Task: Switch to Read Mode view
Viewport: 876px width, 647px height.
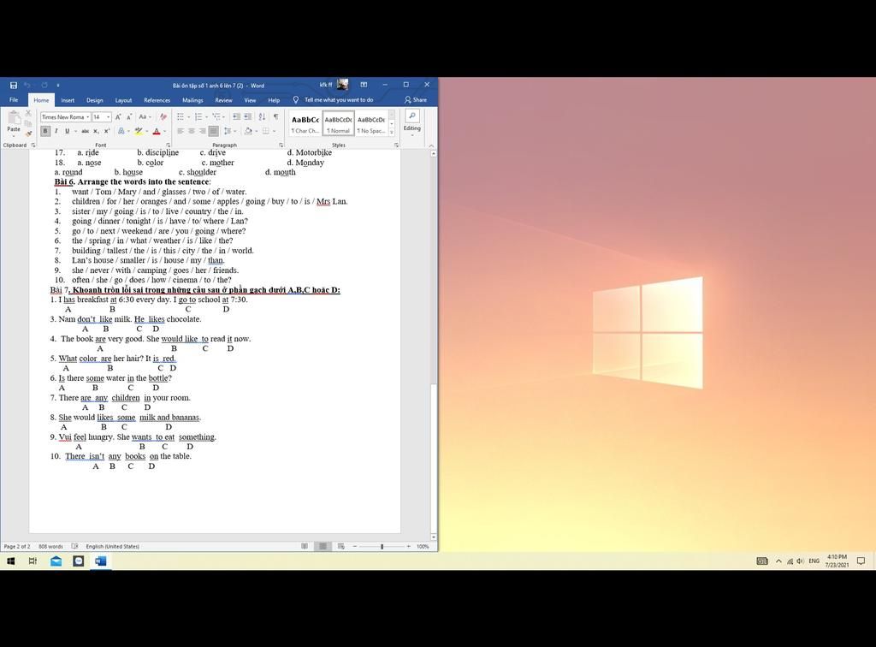Action: (x=305, y=546)
